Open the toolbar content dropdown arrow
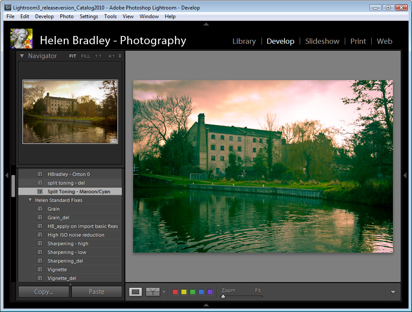This screenshot has height=312, width=412. [393, 292]
